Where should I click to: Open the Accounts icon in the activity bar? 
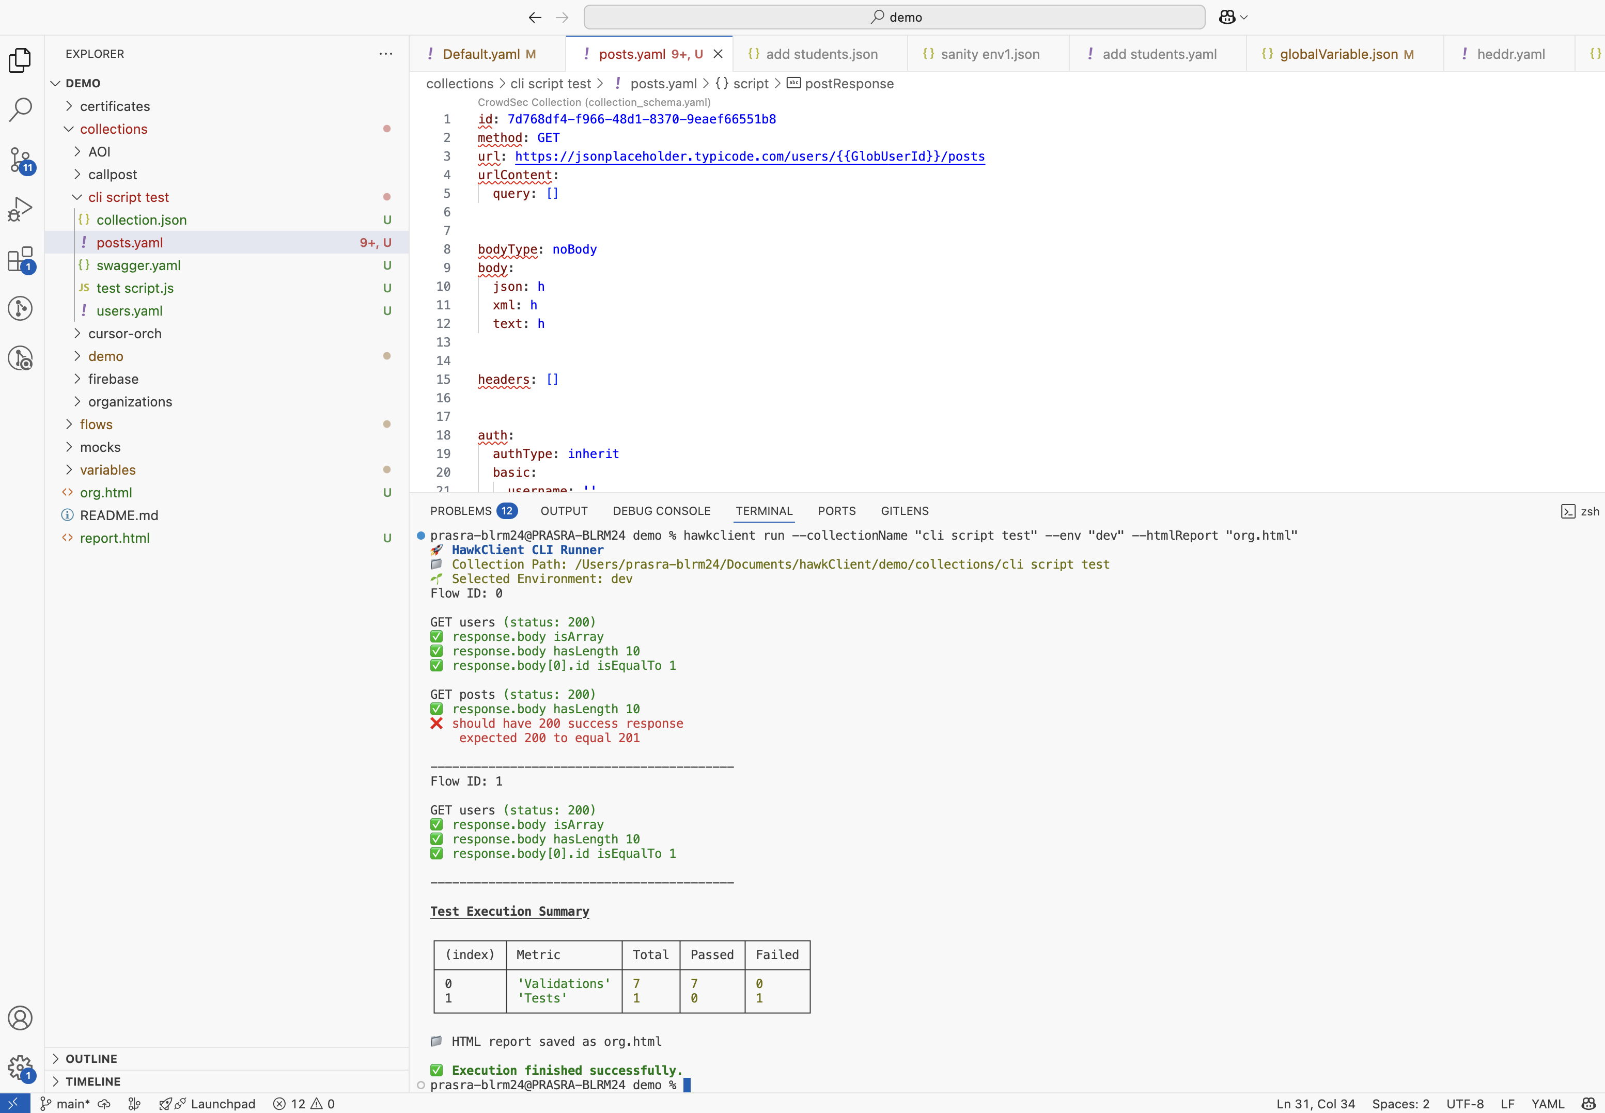click(20, 1018)
